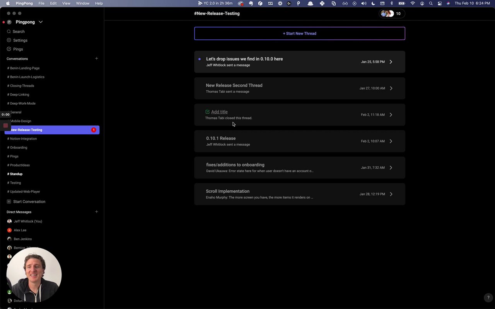Click the green closed-thread checkmark icon

pos(208,112)
